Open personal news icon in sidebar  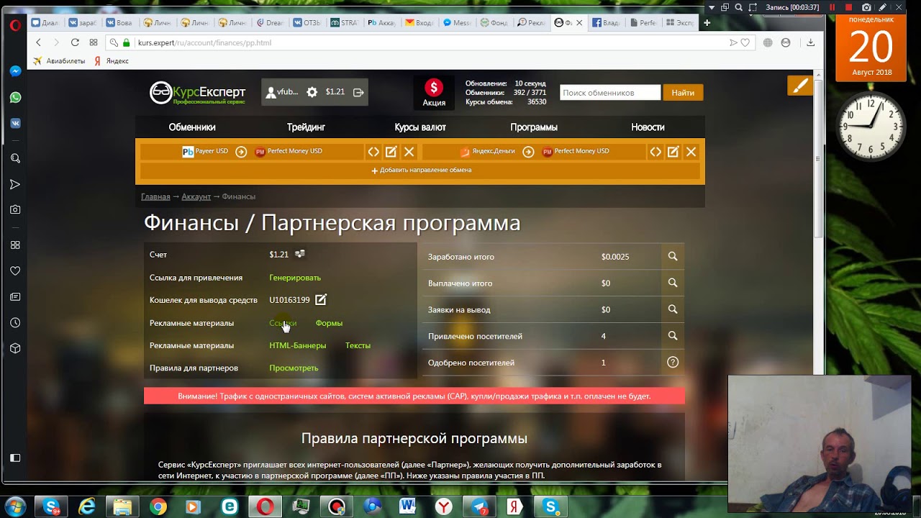point(15,296)
